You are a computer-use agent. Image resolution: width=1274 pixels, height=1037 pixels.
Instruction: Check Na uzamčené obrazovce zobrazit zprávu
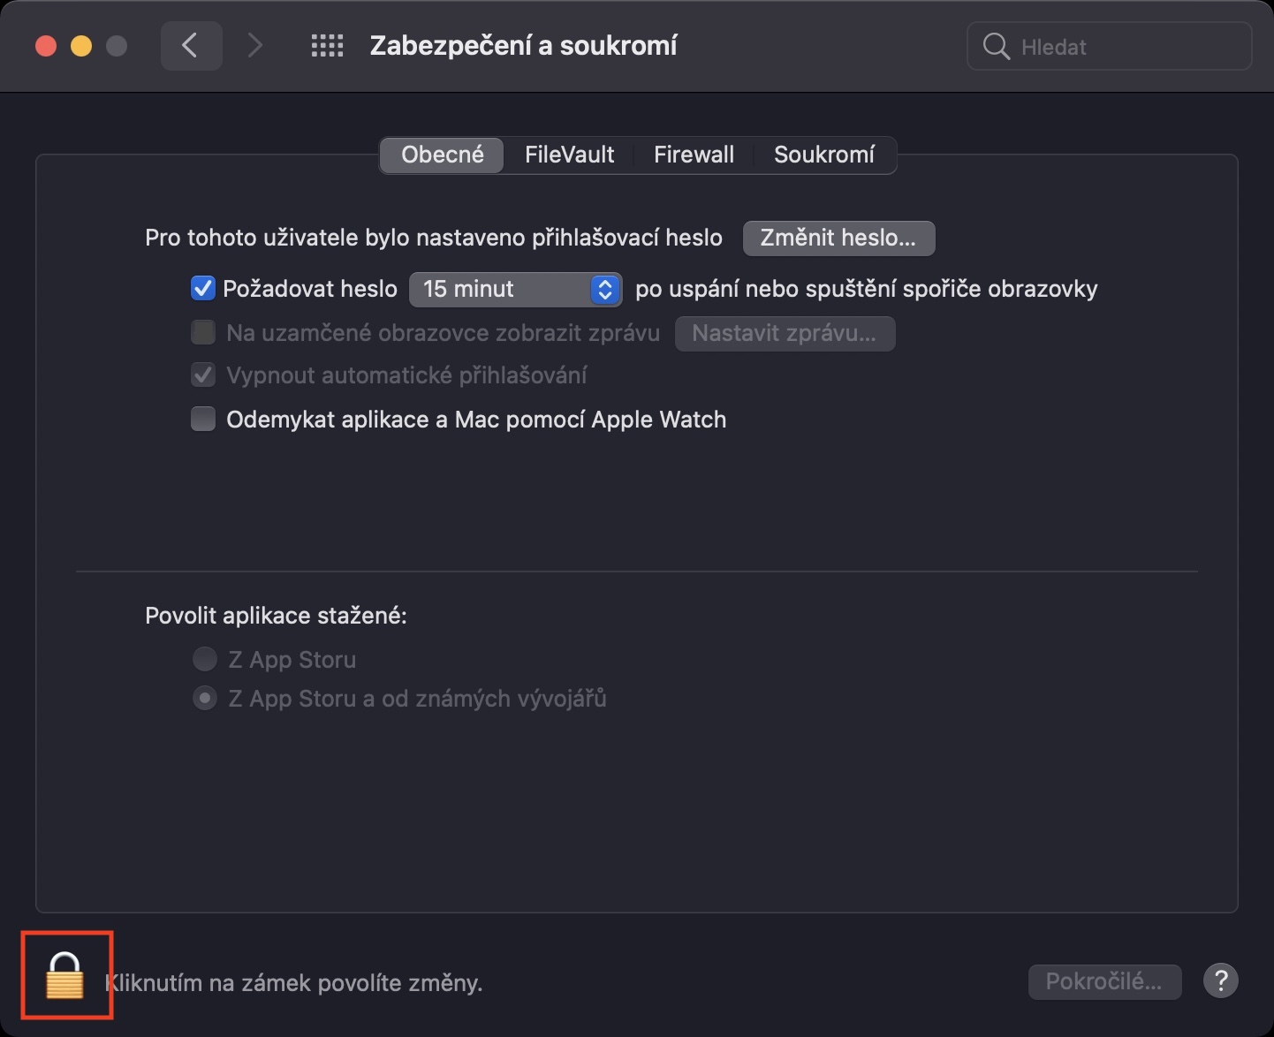203,333
